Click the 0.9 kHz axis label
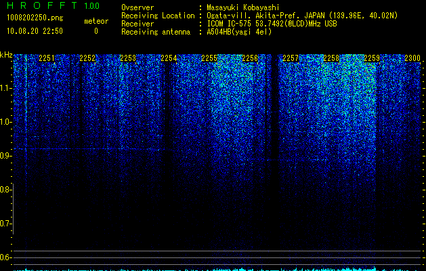 5,156
